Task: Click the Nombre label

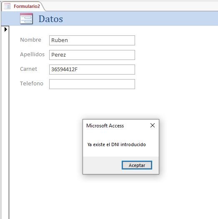Action: click(30, 40)
